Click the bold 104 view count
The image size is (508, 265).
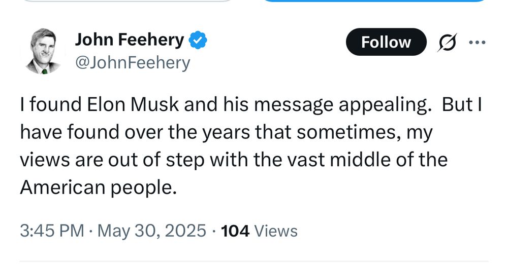click(236, 231)
